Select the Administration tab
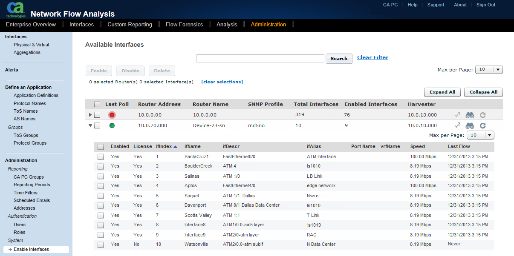The image size is (514, 256). (x=269, y=24)
